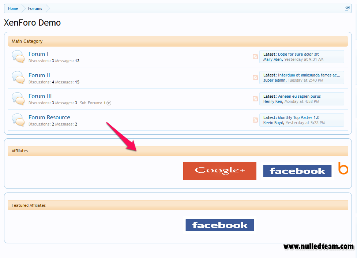The width and height of the screenshot is (357, 258).
Task: Open latest thread 'Interdum et malesuada fames ac...'
Action: tap(309, 75)
